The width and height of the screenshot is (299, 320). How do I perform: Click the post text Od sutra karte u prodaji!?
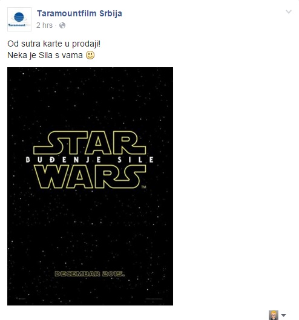tap(54, 44)
